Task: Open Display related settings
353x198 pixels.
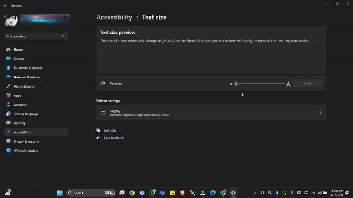Action: coord(211,113)
